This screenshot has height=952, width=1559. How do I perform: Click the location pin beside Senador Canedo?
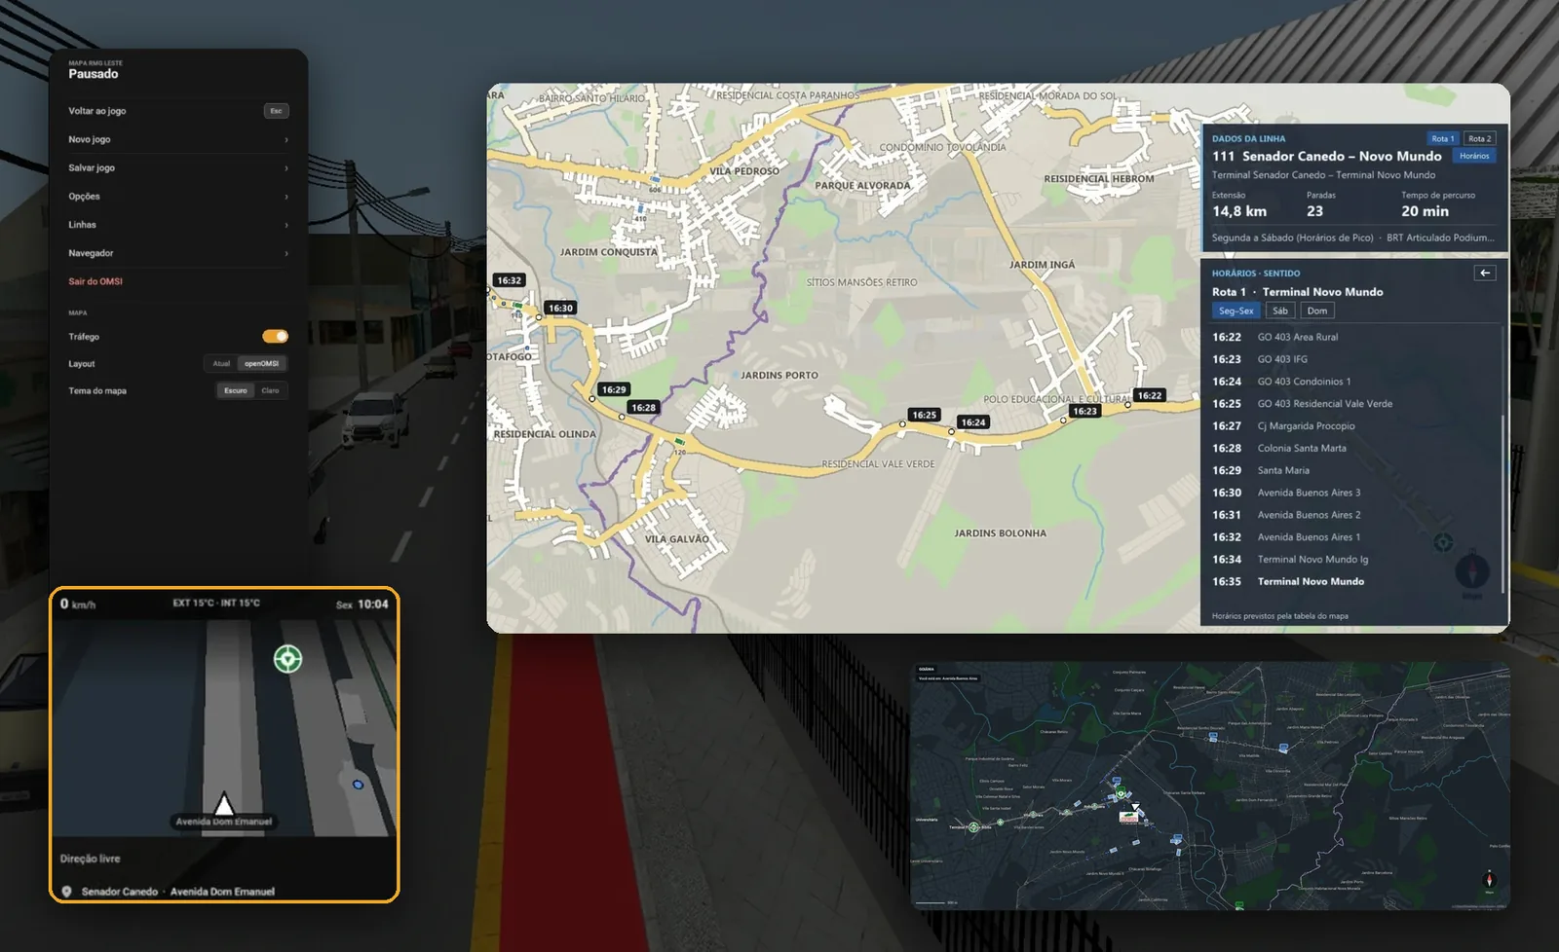tap(66, 892)
